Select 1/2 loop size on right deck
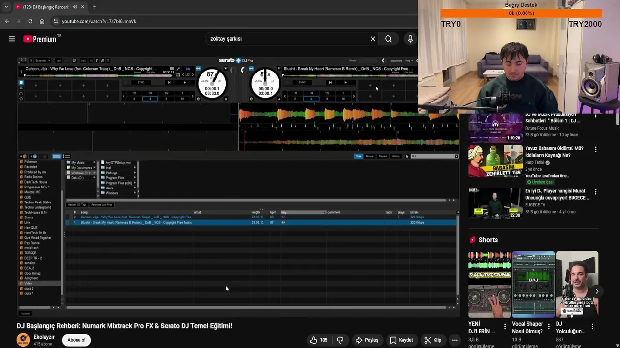 (327, 93)
